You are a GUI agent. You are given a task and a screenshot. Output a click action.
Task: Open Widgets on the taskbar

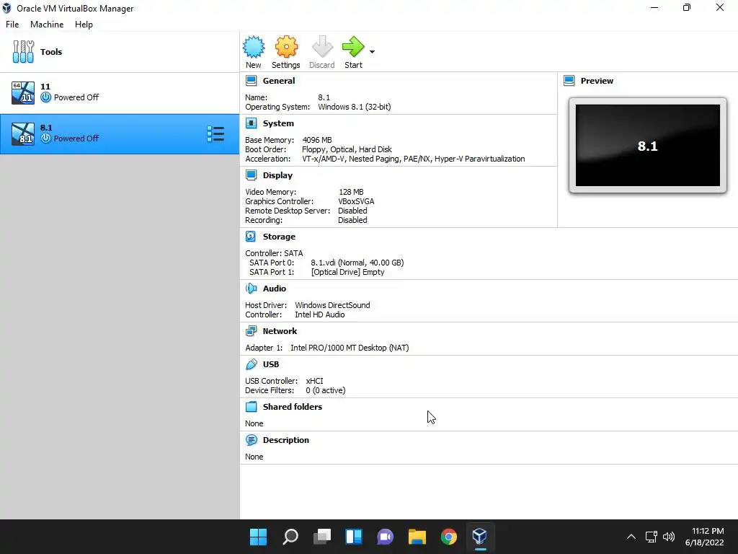[353, 537]
